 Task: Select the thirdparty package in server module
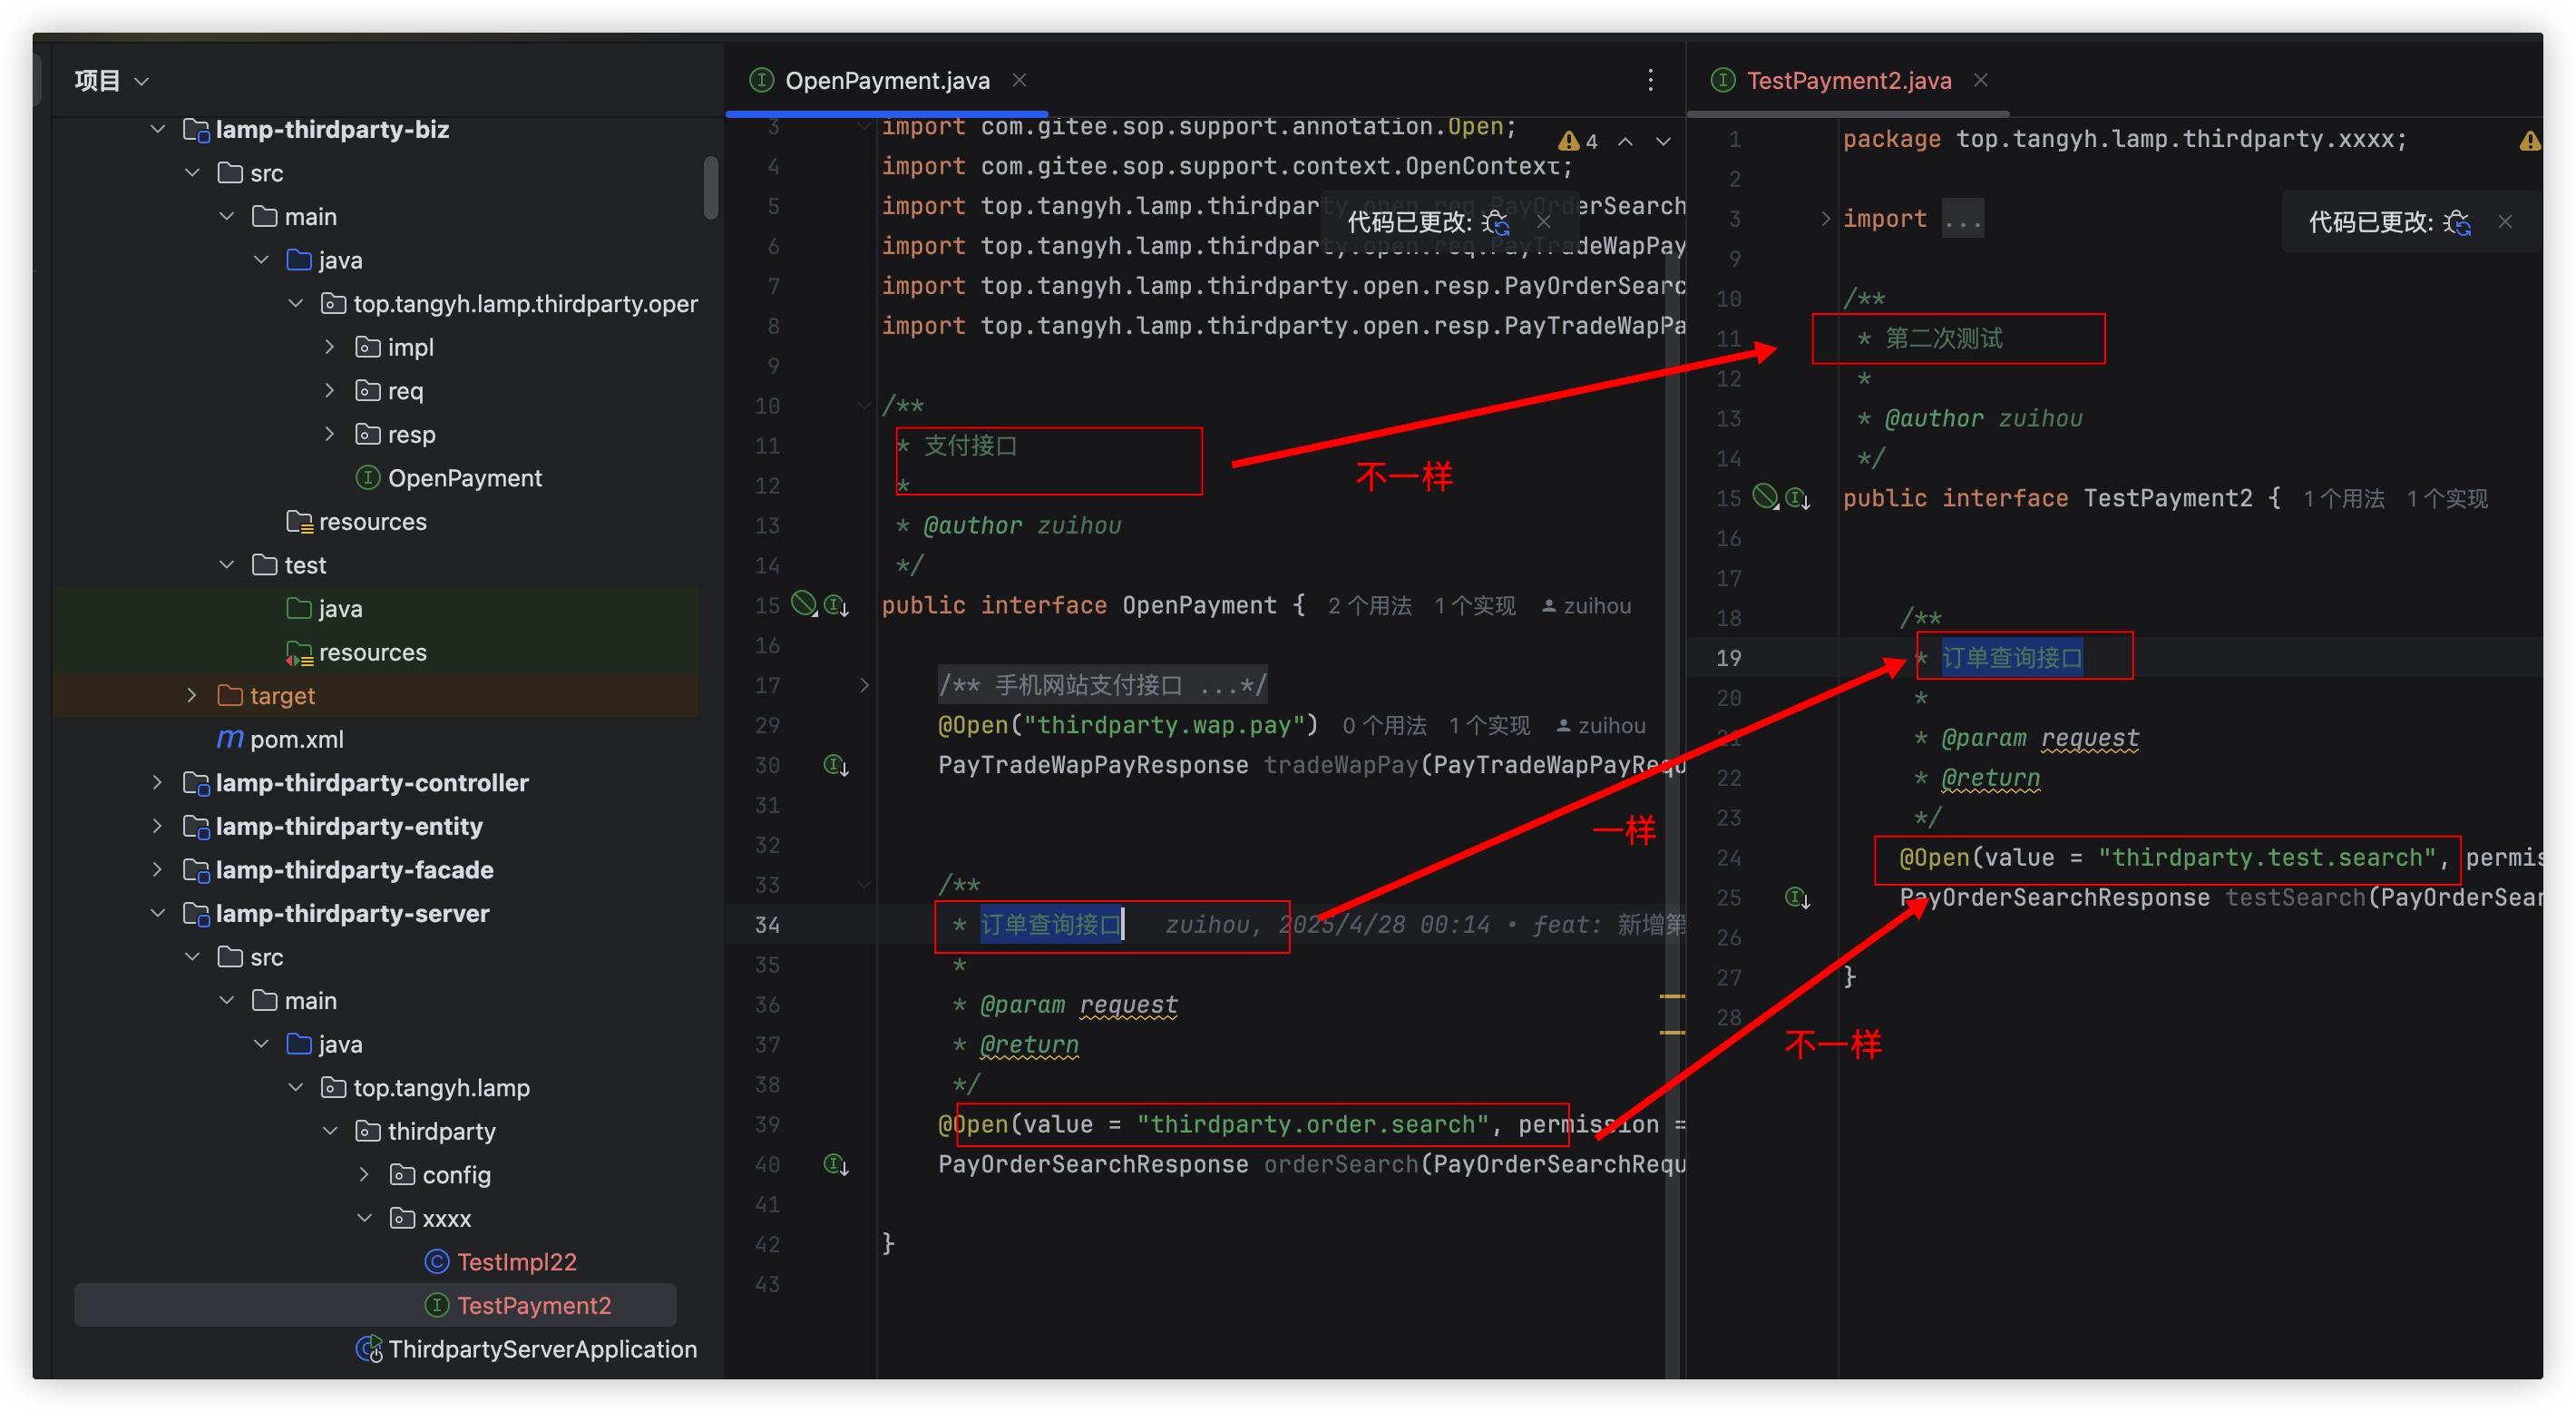426,1131
